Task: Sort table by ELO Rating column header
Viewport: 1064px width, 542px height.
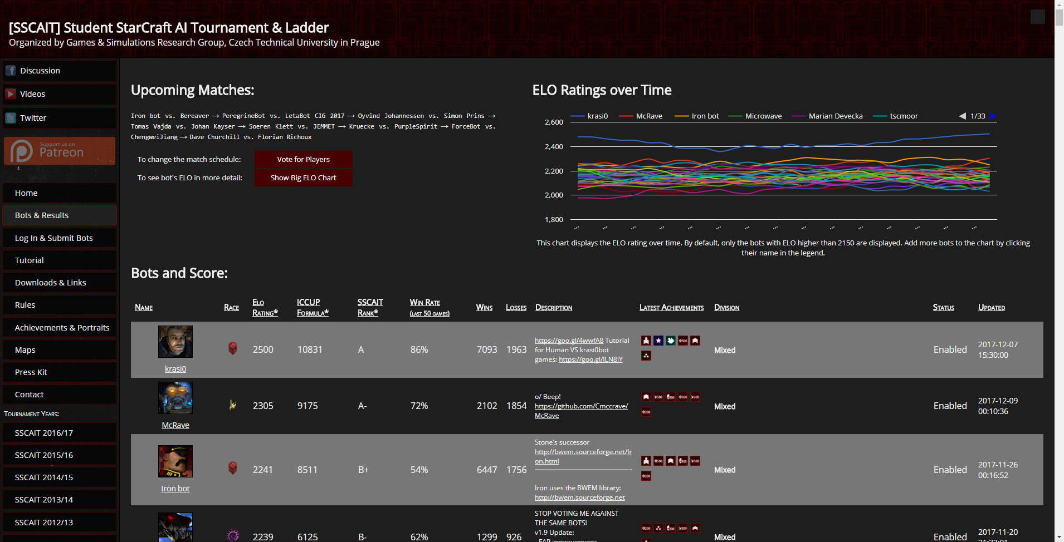Action: (265, 308)
